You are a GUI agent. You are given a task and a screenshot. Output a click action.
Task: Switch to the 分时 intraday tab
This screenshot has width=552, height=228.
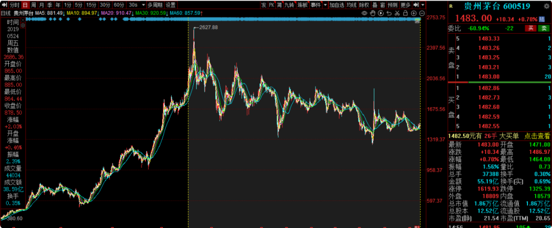(x=14, y=5)
